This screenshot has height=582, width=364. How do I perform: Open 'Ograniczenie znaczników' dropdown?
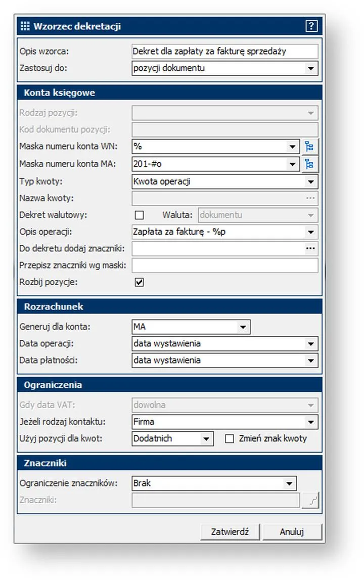[289, 483]
